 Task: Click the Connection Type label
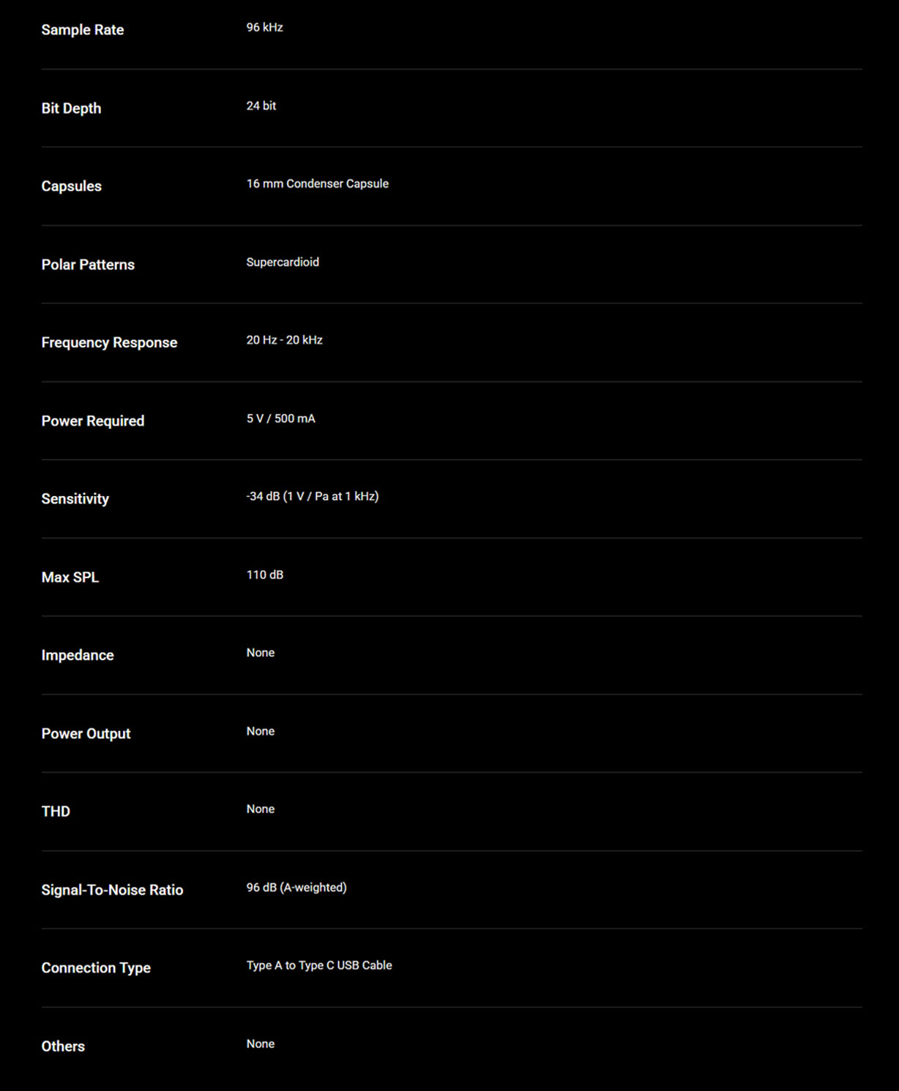[x=96, y=968]
